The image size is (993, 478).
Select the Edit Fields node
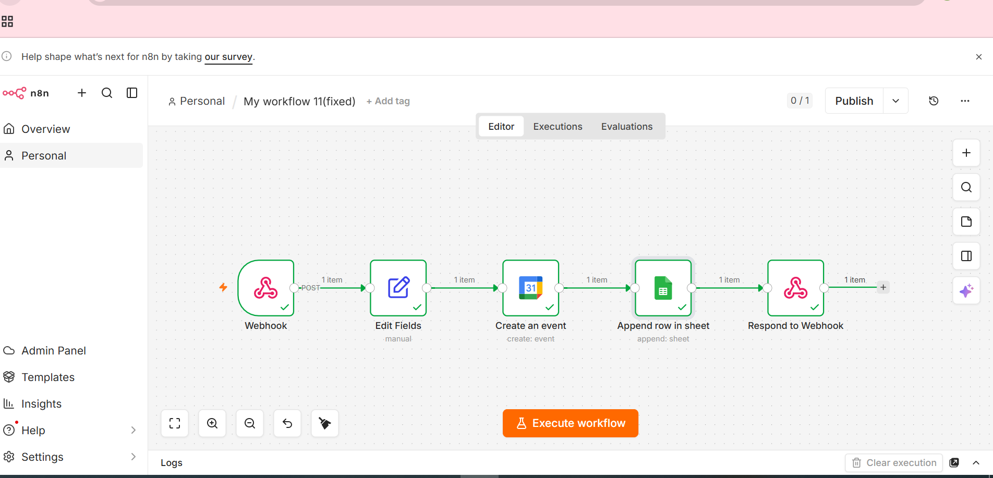(398, 288)
